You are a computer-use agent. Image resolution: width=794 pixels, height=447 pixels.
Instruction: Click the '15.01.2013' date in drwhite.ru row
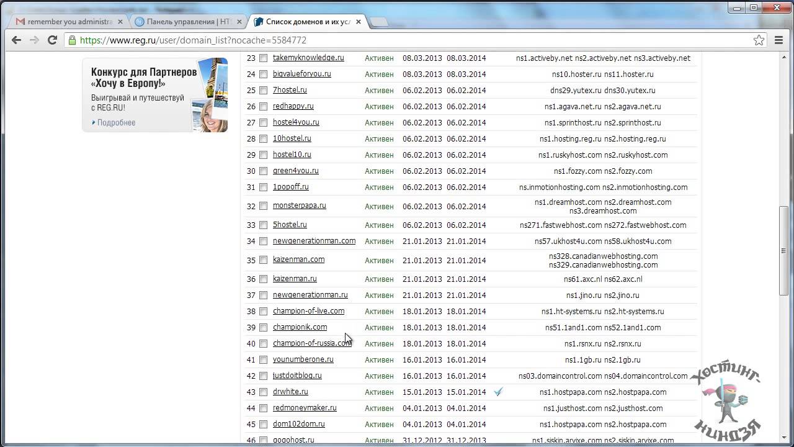click(x=422, y=392)
